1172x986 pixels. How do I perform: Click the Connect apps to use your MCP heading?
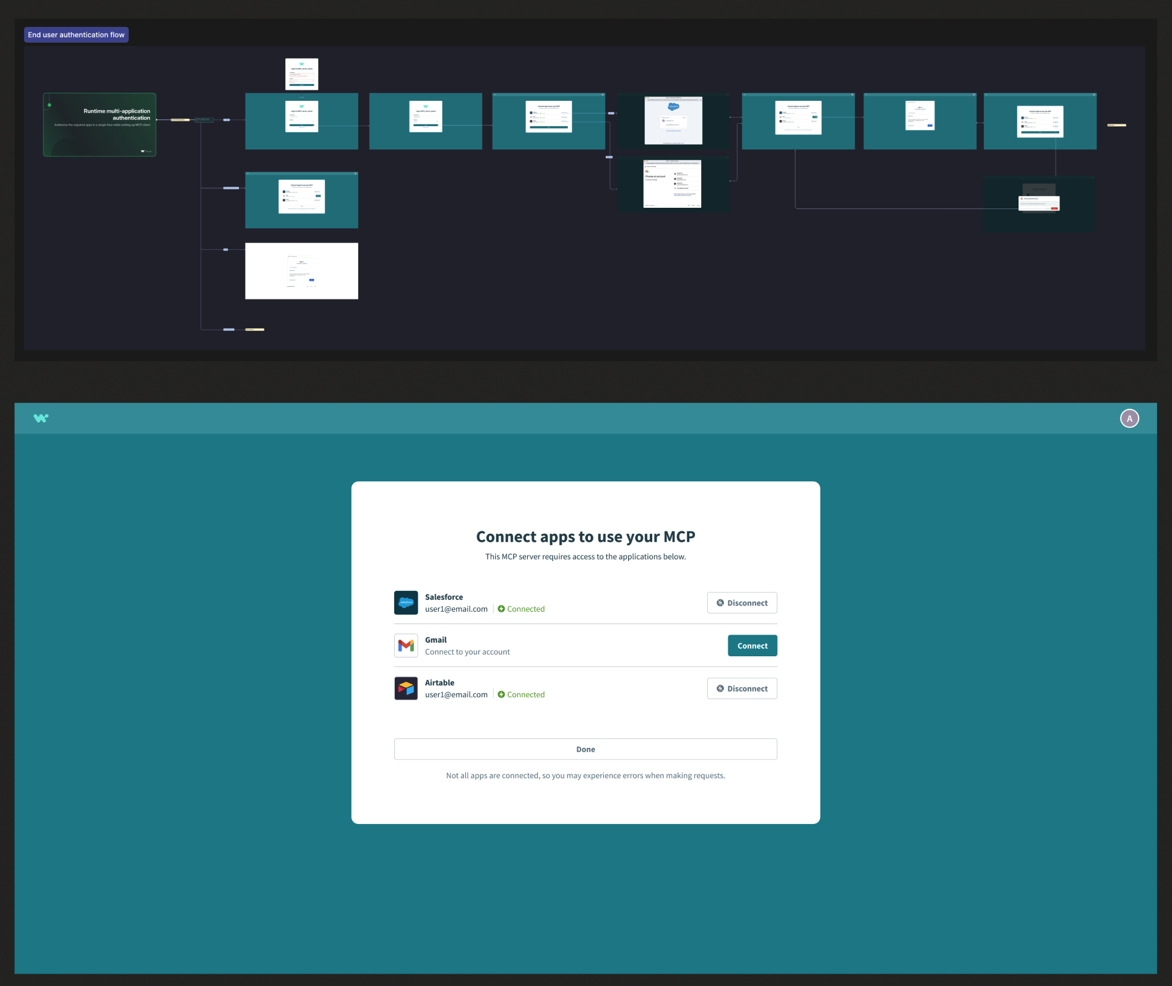coord(585,536)
